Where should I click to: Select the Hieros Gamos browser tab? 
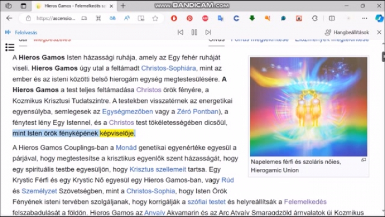tap(74, 6)
